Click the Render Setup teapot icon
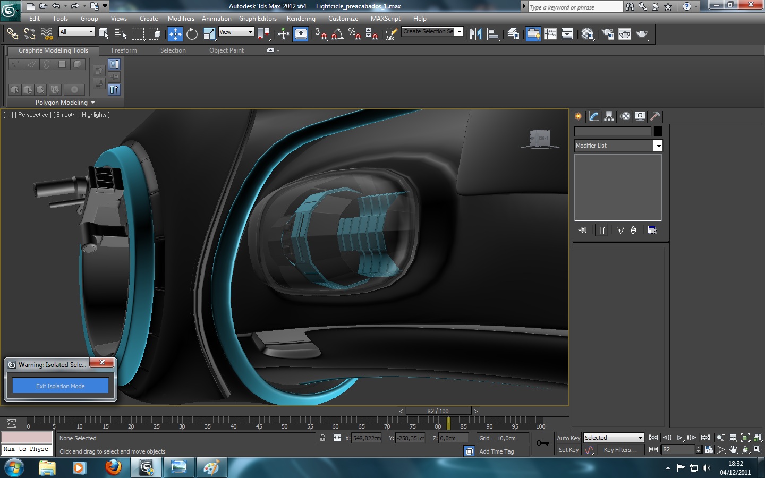The height and width of the screenshot is (478, 765). tap(607, 34)
